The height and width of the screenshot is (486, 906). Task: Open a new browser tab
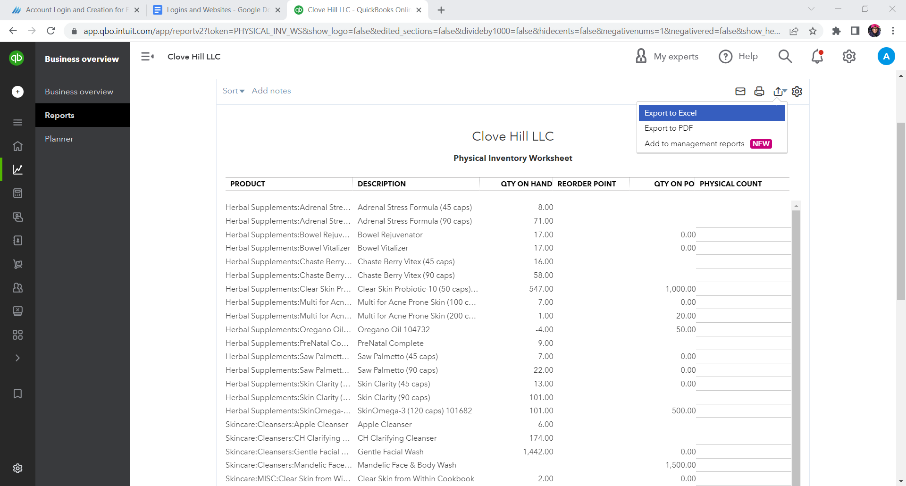(x=441, y=10)
